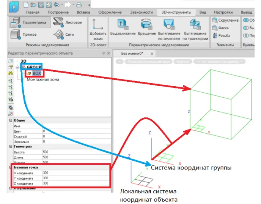Viewport: 261px width, 204px height.
Task: Close the Редактор параметрического объекта panel
Action: point(109,53)
